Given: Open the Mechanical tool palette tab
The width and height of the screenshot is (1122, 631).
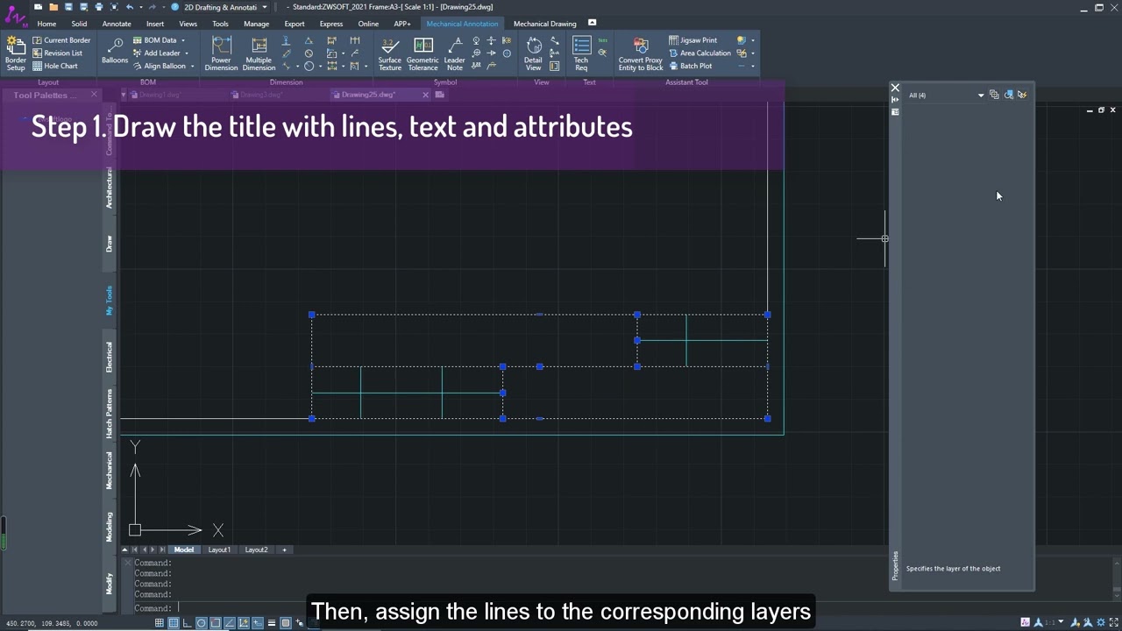Looking at the screenshot, I should [x=110, y=471].
